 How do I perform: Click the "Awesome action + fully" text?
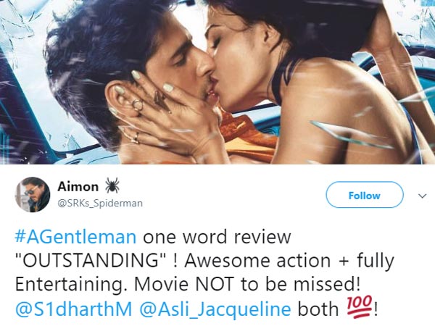click(x=289, y=262)
